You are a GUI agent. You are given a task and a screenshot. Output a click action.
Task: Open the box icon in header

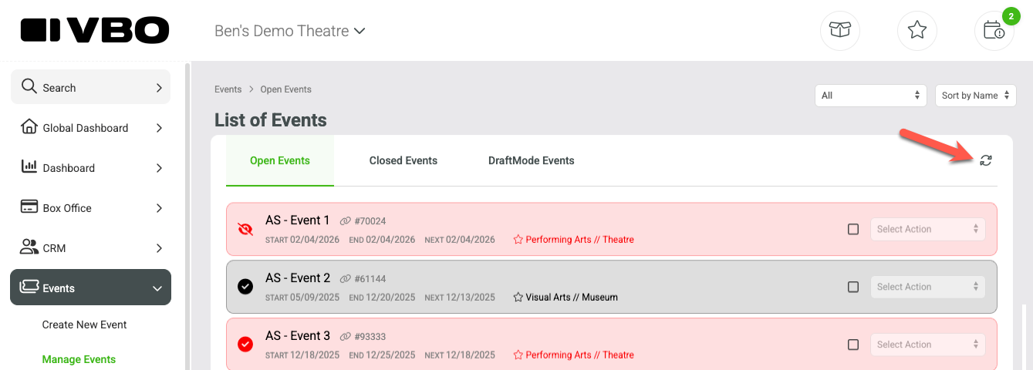click(x=839, y=31)
